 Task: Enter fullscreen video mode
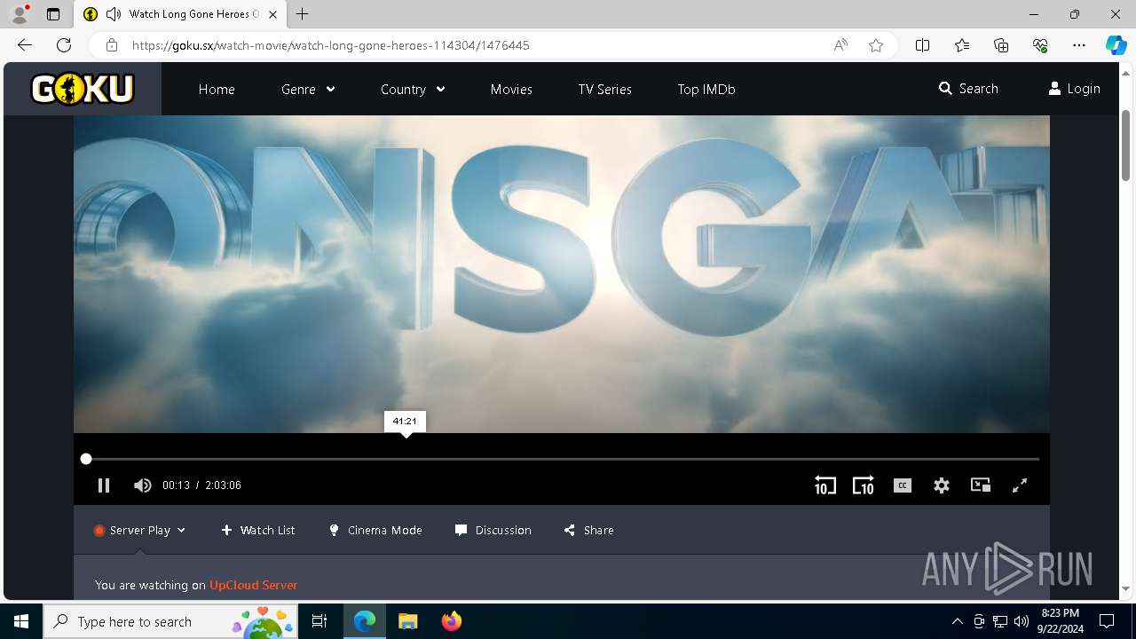coord(1020,485)
